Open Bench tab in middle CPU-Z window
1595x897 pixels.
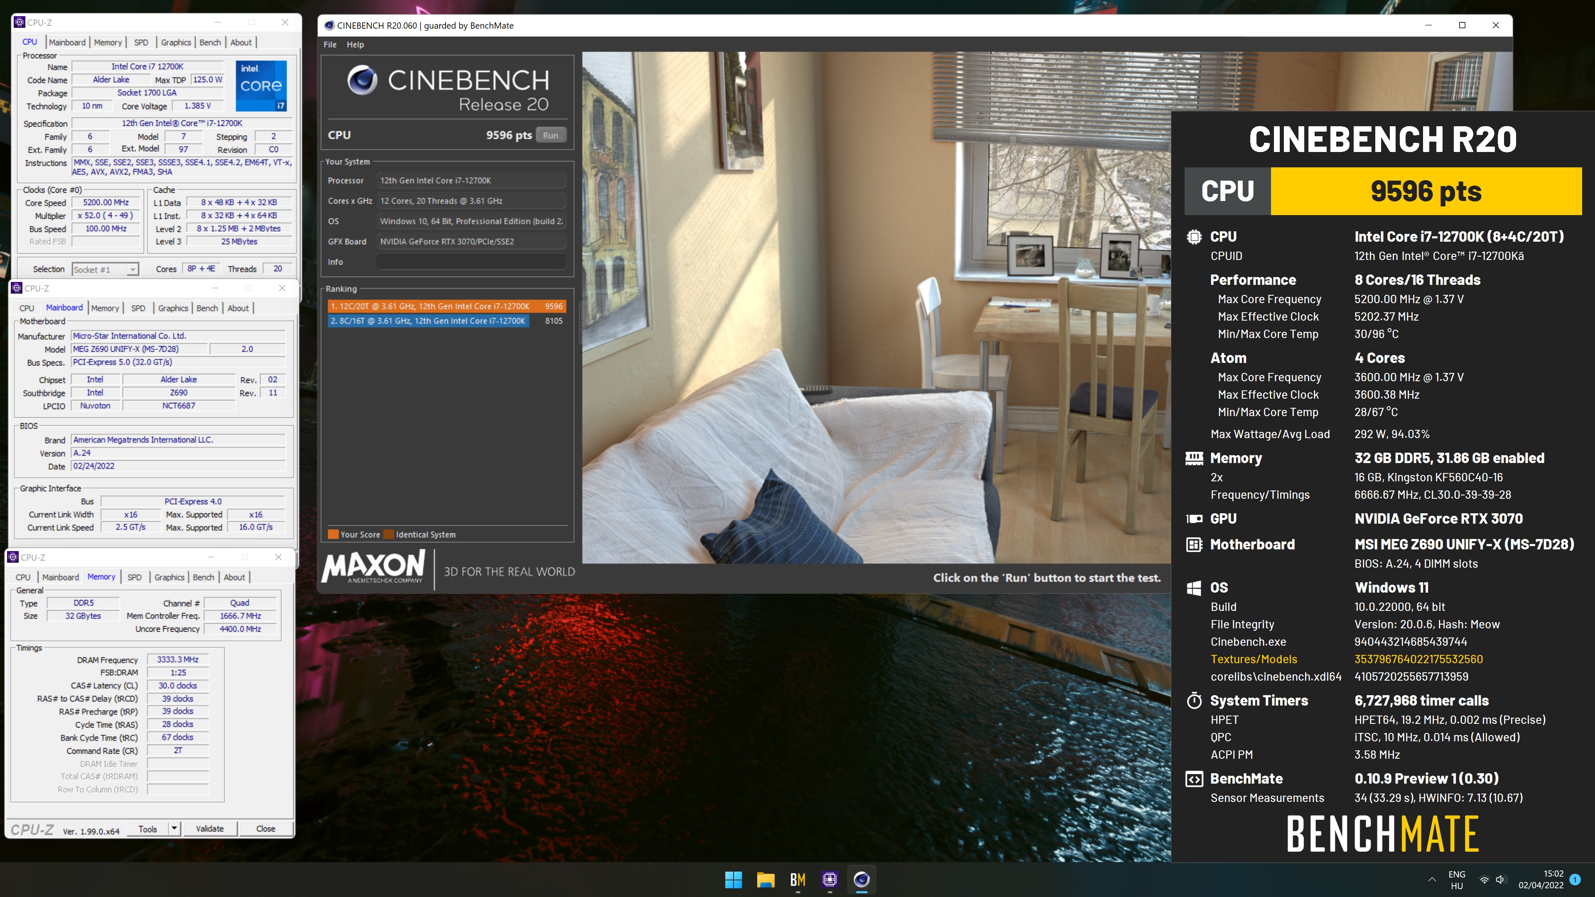point(207,308)
